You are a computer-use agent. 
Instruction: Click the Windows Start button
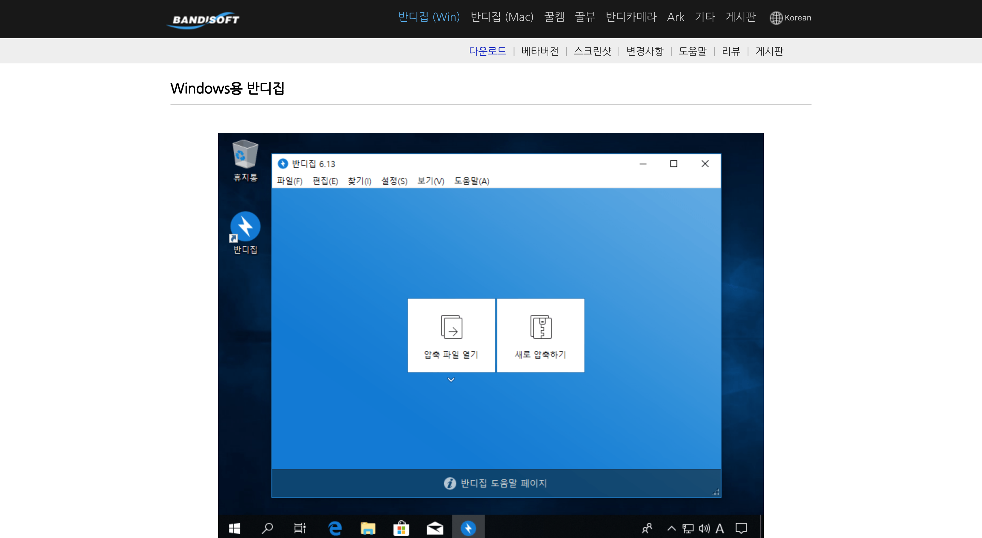(235, 528)
